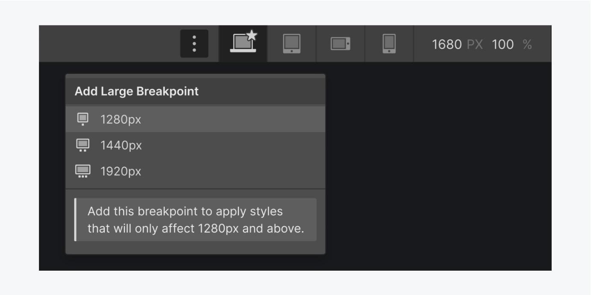
Task: Select the starred Desktop base breakpoint
Action: [x=242, y=44]
